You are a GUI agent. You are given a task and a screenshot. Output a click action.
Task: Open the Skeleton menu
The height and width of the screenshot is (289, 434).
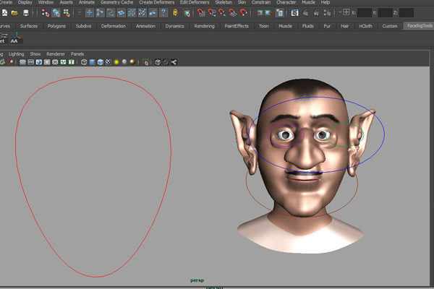[224, 2]
